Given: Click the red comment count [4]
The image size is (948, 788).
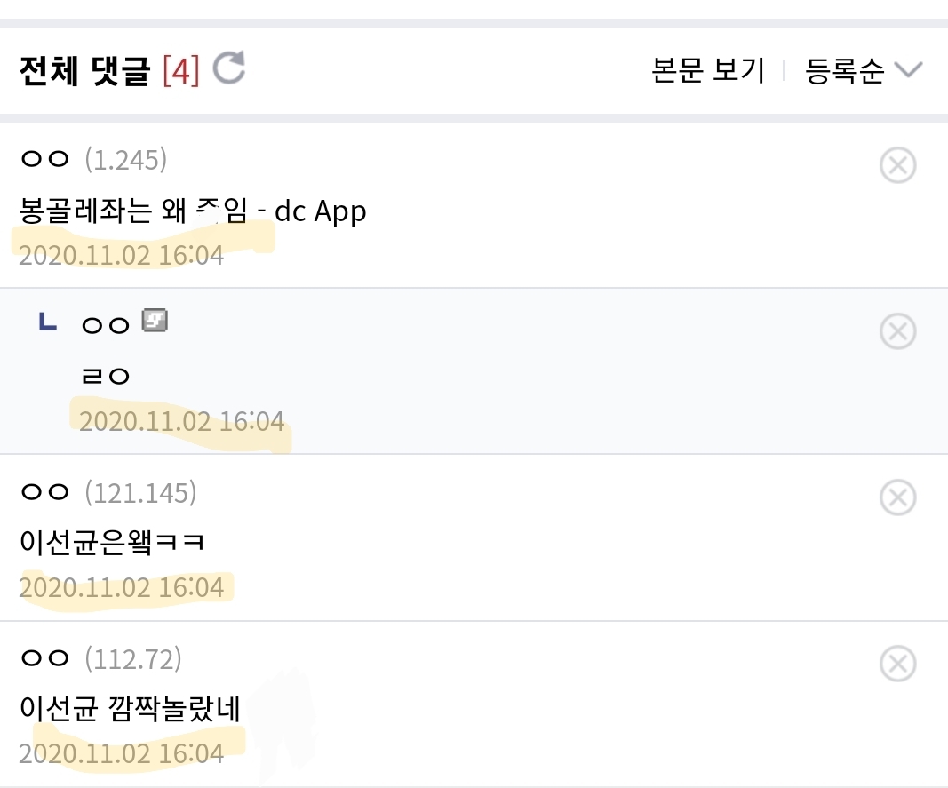Looking at the screenshot, I should pyautogui.click(x=181, y=71).
